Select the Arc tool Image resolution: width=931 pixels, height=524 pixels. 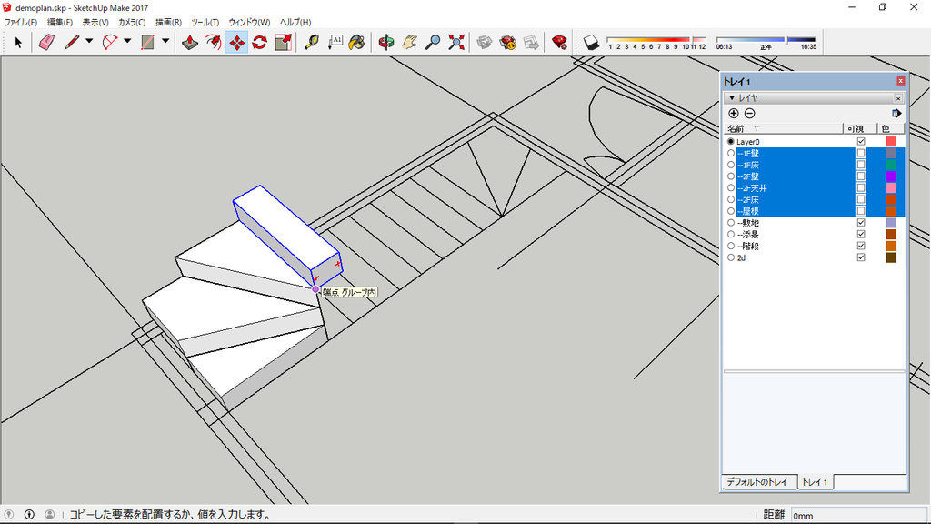(110, 42)
